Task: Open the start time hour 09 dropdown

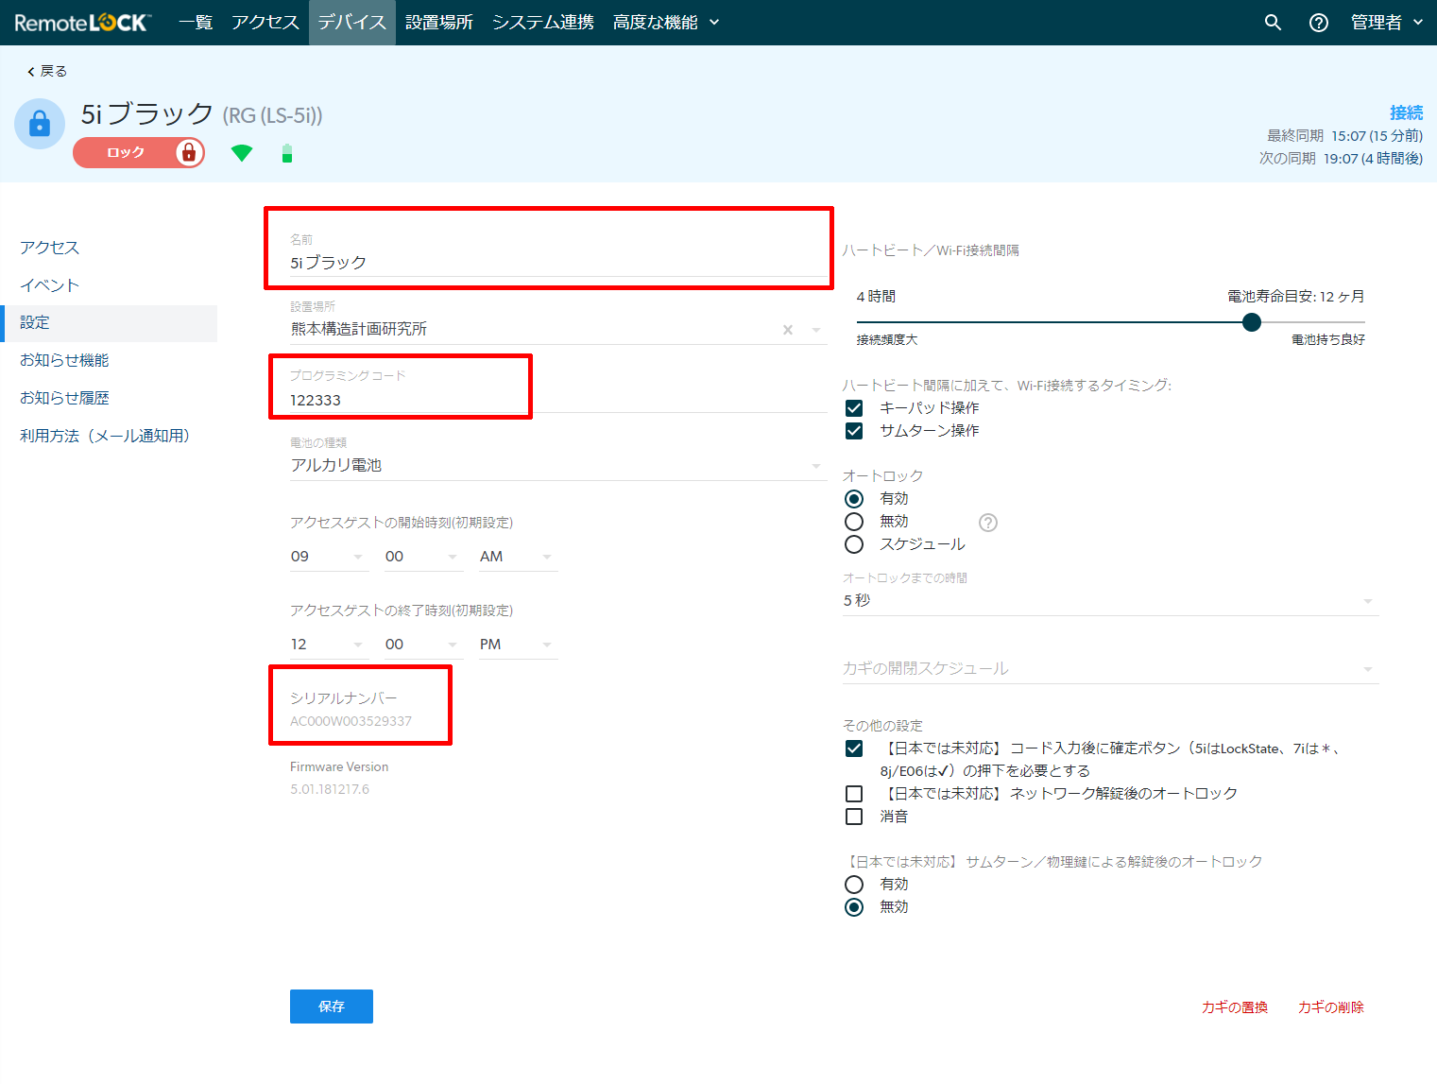Action: click(329, 557)
